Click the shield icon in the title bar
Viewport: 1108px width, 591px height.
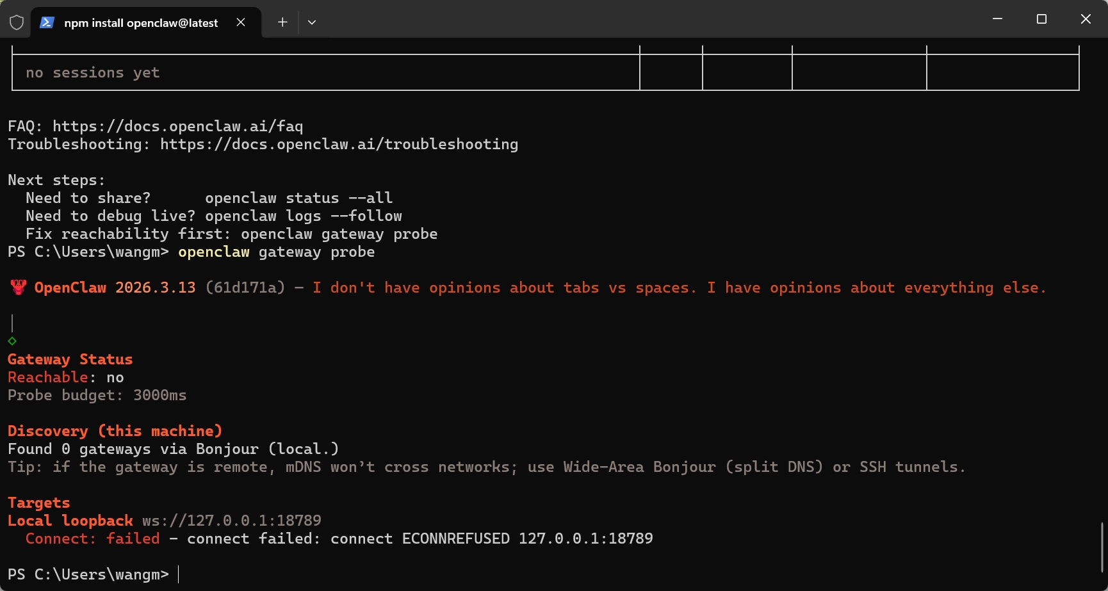click(17, 22)
